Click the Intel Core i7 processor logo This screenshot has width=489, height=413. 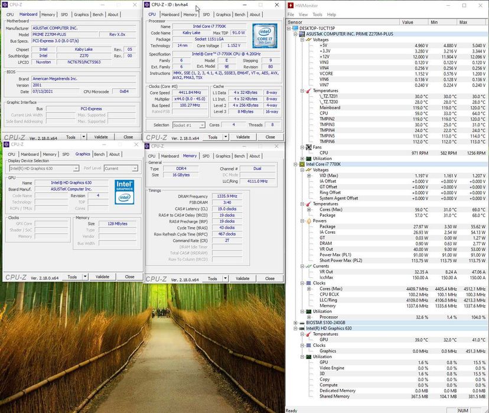tap(265, 36)
